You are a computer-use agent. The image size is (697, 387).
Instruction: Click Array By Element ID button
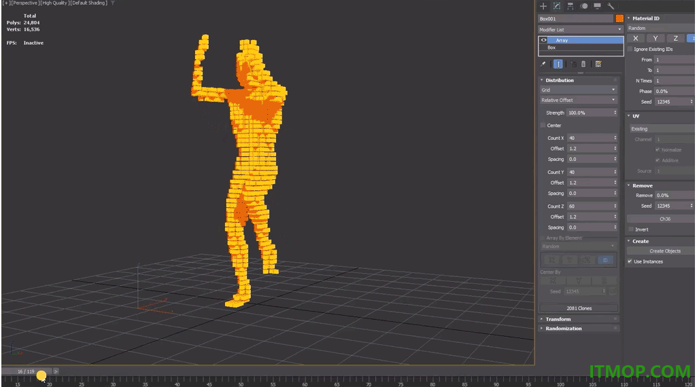[605, 260]
